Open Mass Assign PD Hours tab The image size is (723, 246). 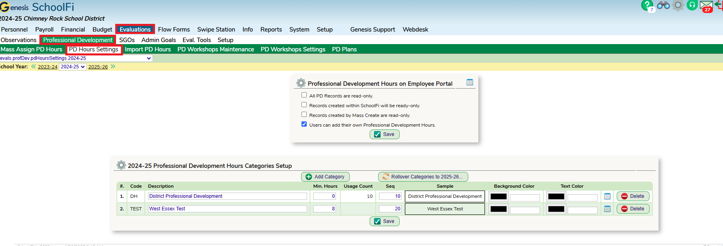coord(32,49)
